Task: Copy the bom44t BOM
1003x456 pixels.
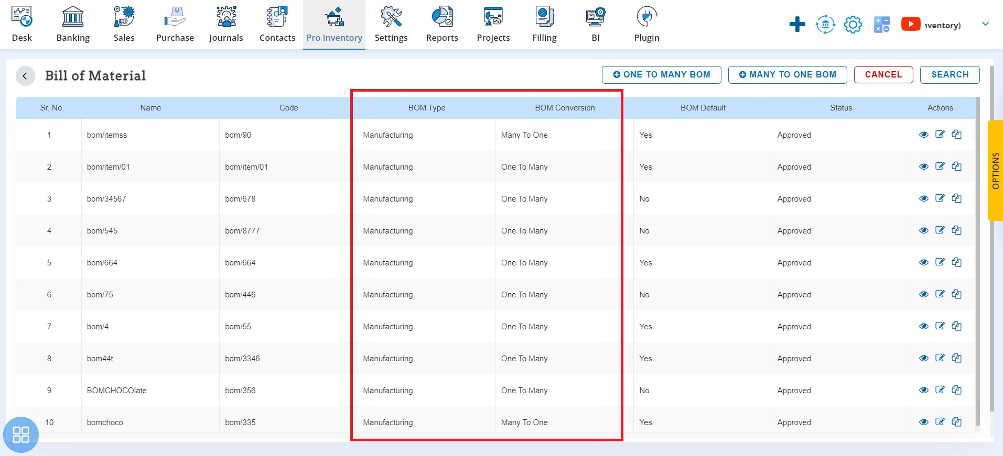Action: point(956,358)
